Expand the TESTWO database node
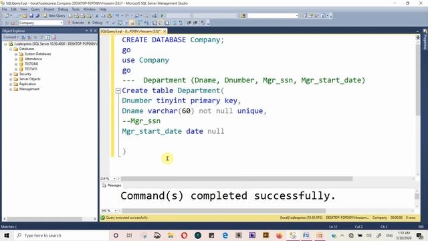Viewport: 428px width, 241px height. [16, 69]
